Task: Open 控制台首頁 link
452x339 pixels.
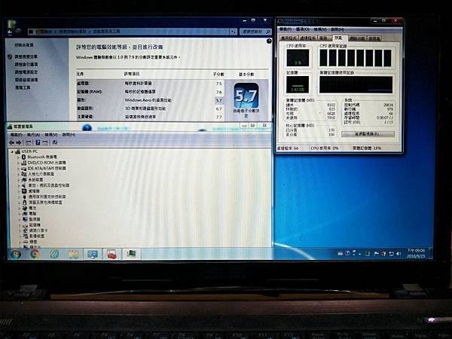Action: tap(24, 45)
